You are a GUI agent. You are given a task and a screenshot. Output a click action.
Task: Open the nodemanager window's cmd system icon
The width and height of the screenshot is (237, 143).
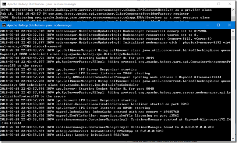coord(4,25)
